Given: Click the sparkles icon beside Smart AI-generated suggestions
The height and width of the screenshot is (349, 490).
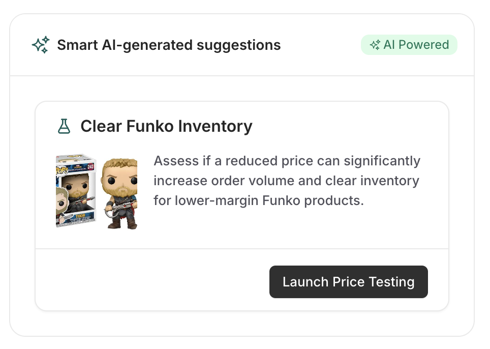Looking at the screenshot, I should click(x=41, y=44).
